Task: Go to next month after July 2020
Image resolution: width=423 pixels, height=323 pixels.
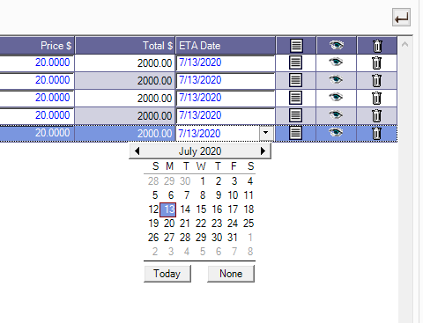Action: pos(263,151)
